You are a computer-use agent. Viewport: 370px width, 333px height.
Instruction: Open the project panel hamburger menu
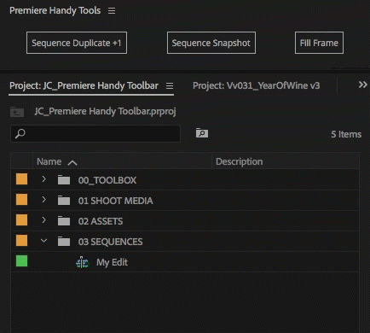170,85
